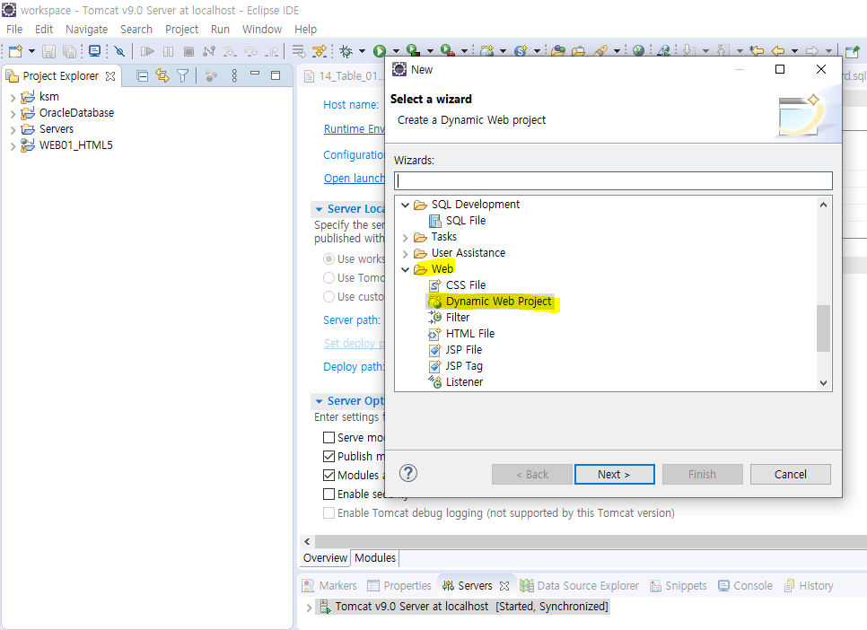Image resolution: width=867 pixels, height=630 pixels.
Task: Open the Navigate menu
Action: coord(86,30)
